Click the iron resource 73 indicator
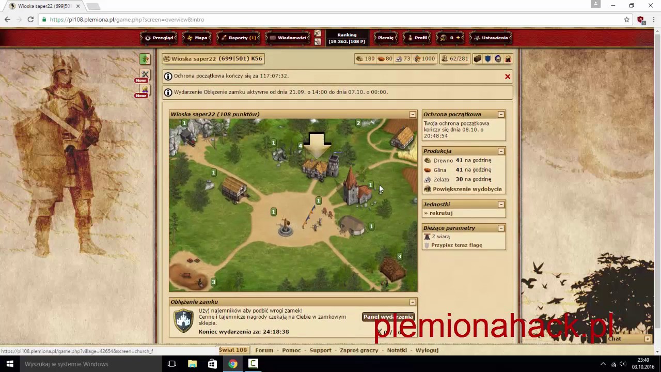This screenshot has height=372, width=661. (x=402, y=58)
